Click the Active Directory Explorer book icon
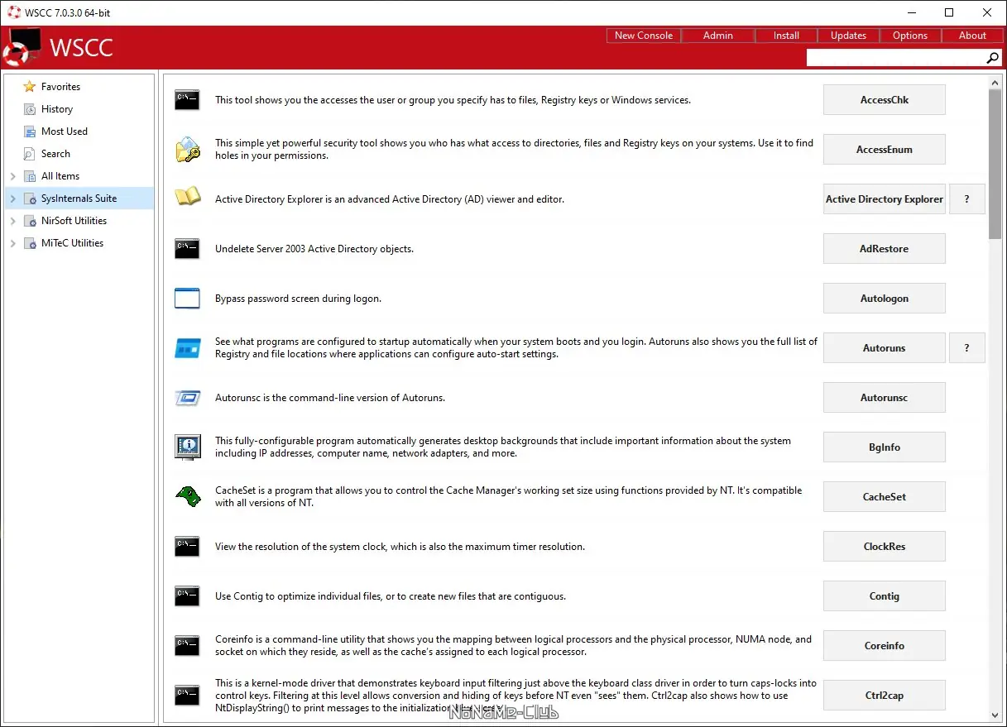The width and height of the screenshot is (1007, 727). (187, 198)
